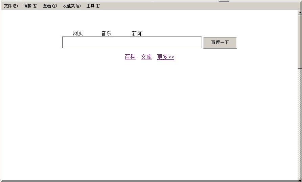Screen dimensions: 302x182
Task: Select the 网页 search tab
Action: pos(78,33)
